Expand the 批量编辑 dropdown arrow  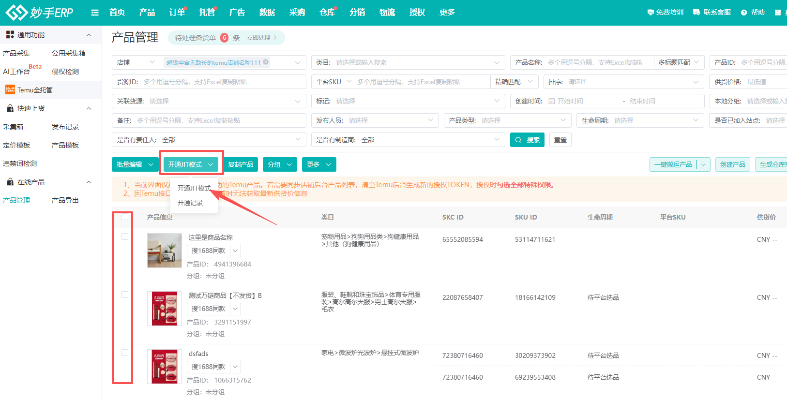coord(151,164)
